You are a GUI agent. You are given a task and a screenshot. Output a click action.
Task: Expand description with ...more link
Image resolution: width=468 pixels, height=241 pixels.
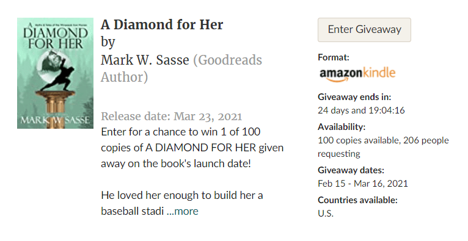[x=182, y=211]
